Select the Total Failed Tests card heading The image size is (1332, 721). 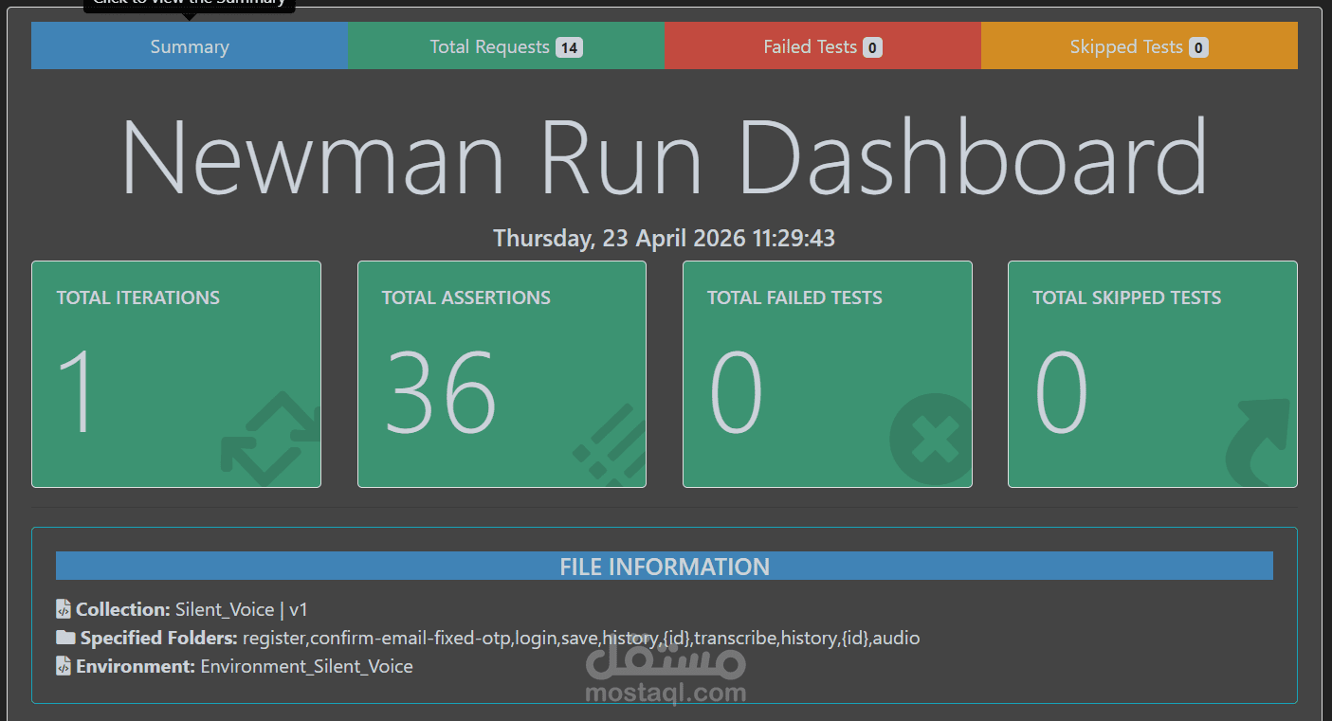coord(794,297)
